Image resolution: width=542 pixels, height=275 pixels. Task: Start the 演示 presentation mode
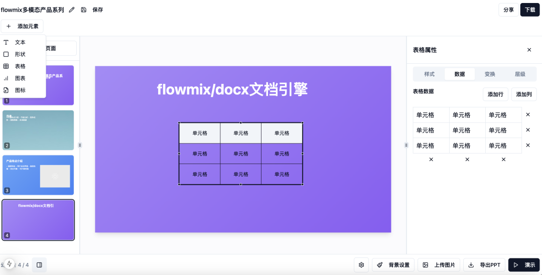click(524, 265)
